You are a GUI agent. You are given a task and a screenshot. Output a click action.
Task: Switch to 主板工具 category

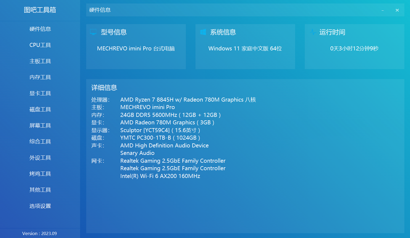40,61
